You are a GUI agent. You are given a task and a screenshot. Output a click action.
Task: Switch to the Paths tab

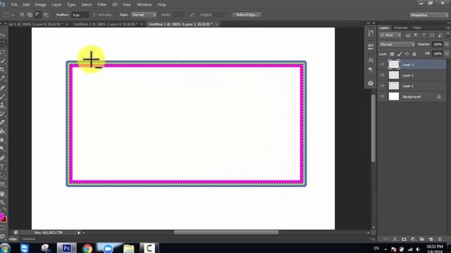coord(417,27)
